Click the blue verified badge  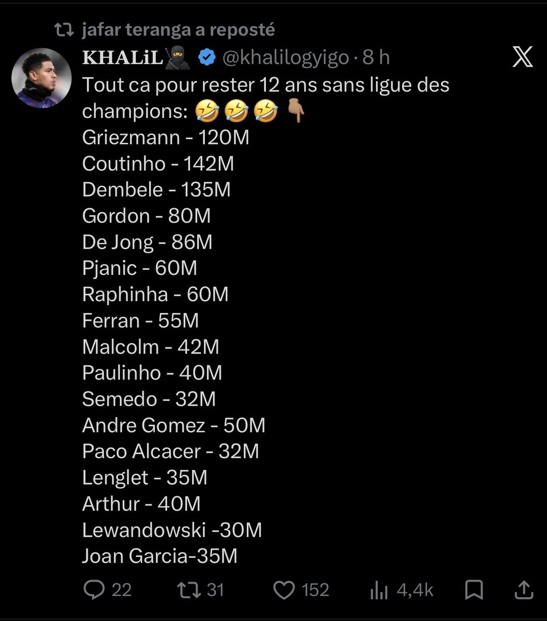click(x=208, y=58)
